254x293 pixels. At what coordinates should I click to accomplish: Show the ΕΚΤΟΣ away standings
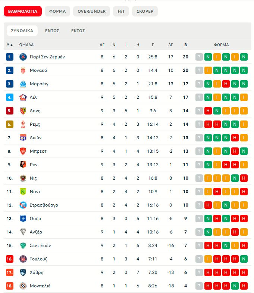click(78, 31)
